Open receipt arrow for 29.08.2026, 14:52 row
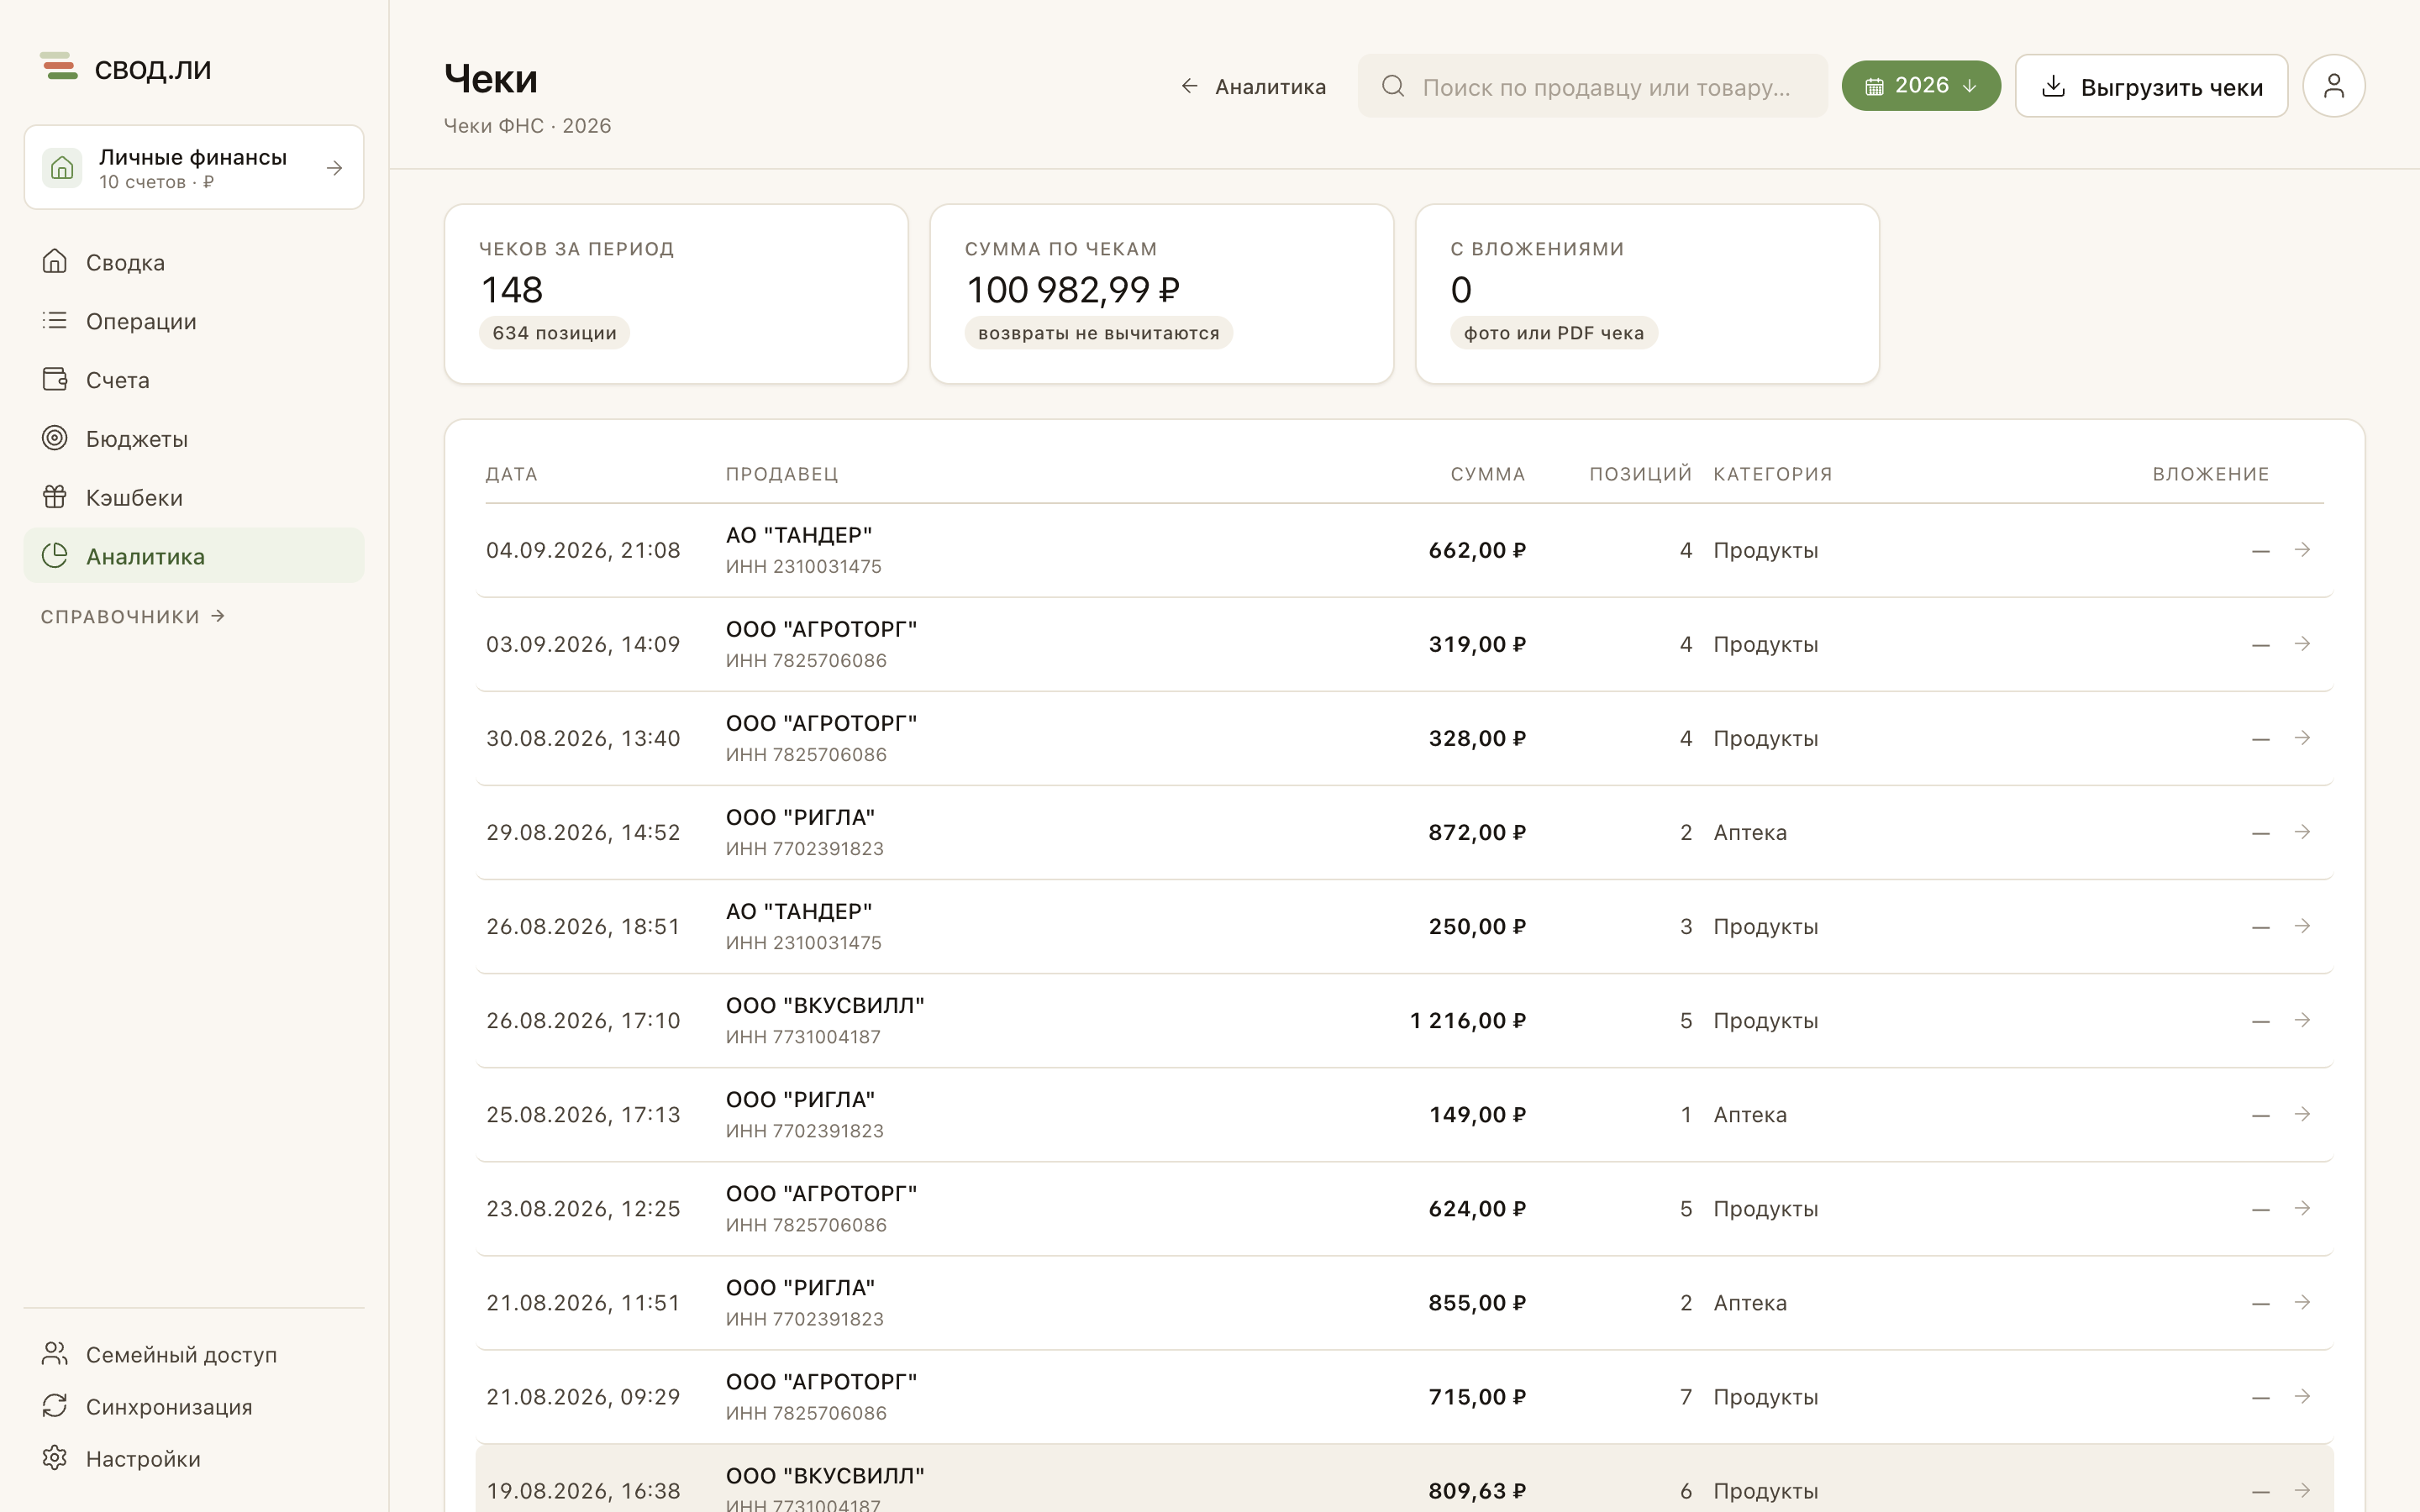 2302,831
